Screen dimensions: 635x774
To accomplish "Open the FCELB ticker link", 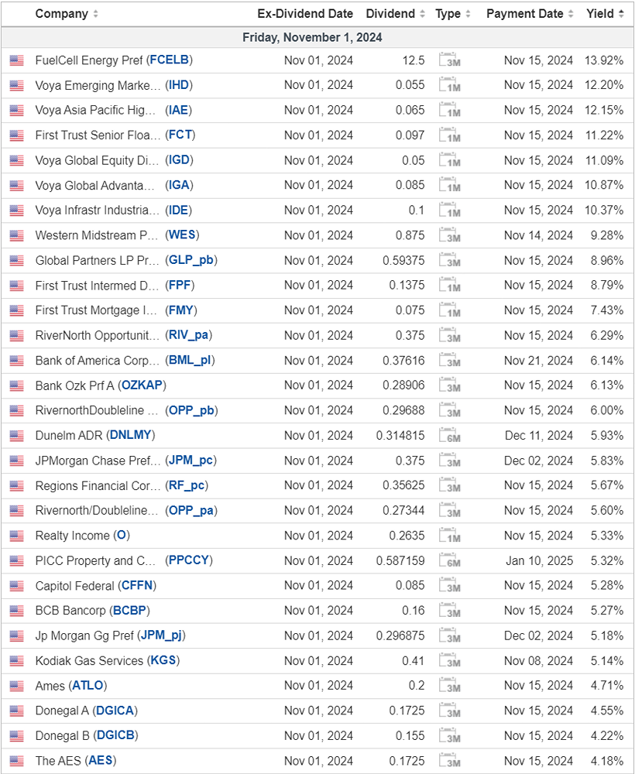I will (170, 60).
